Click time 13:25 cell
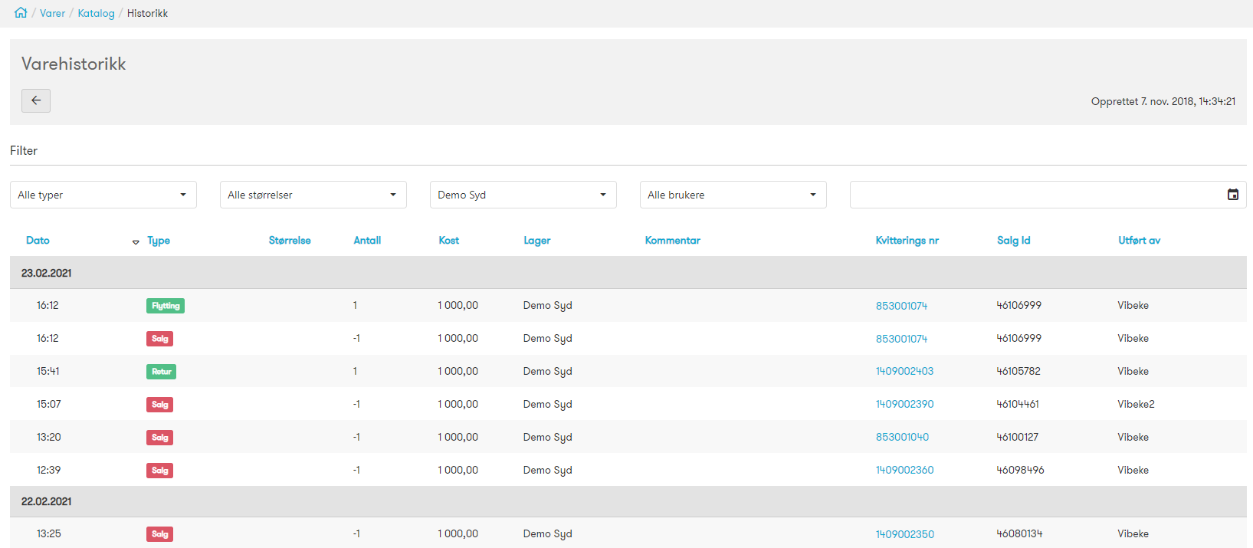The image size is (1253, 548). point(49,533)
